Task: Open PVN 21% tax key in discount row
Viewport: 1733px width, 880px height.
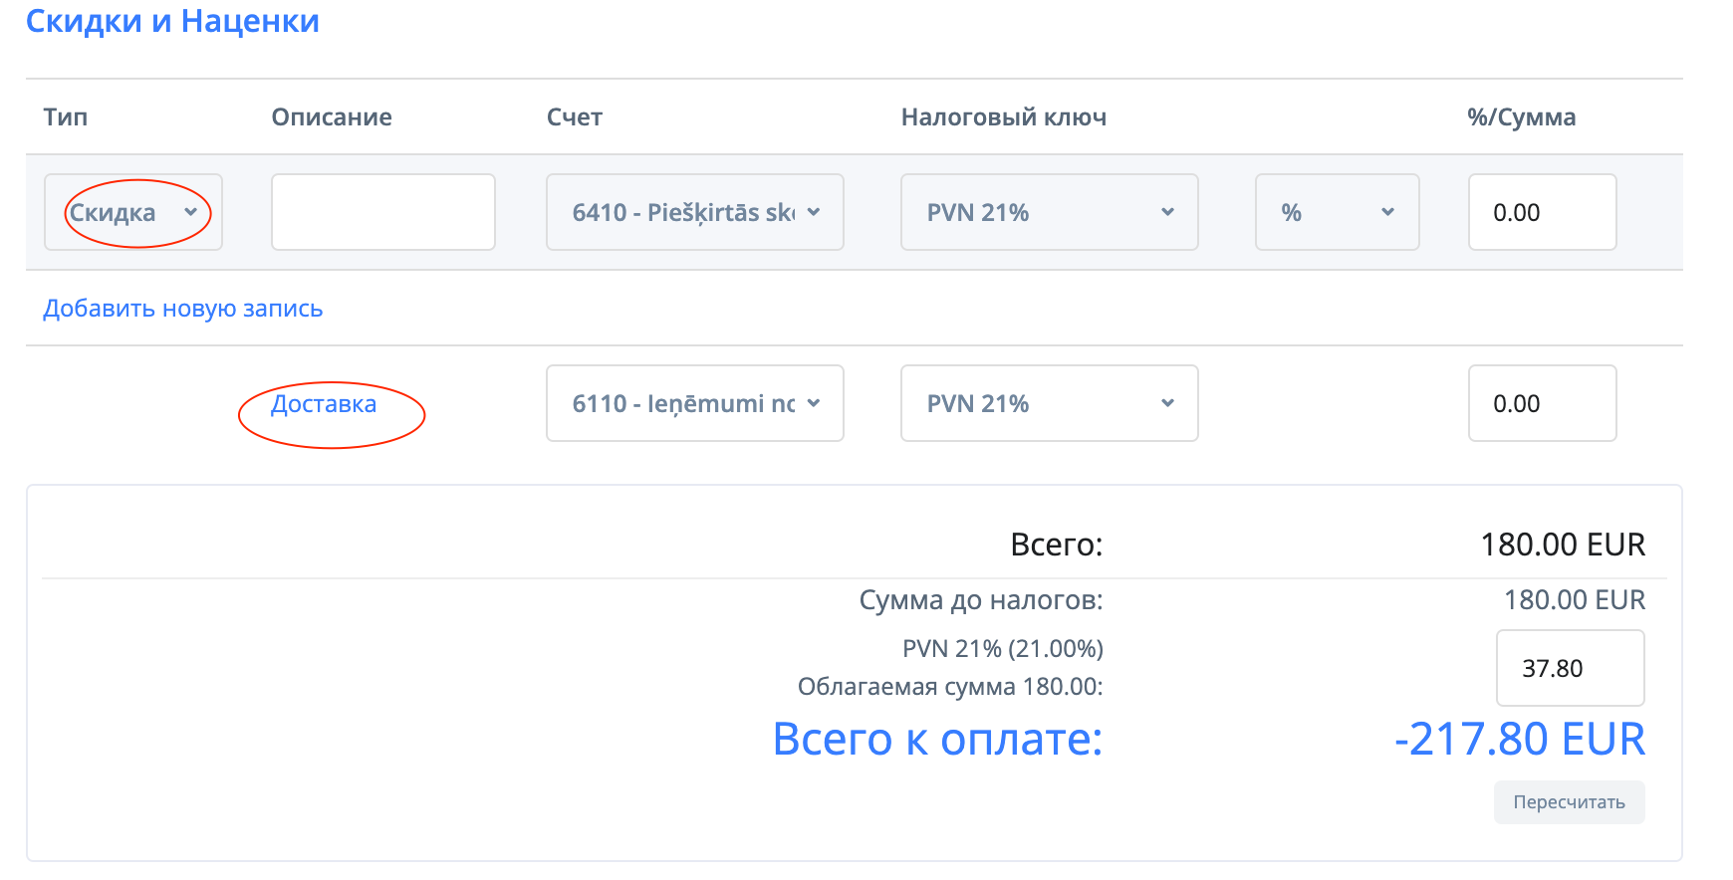Action: pos(1049,212)
